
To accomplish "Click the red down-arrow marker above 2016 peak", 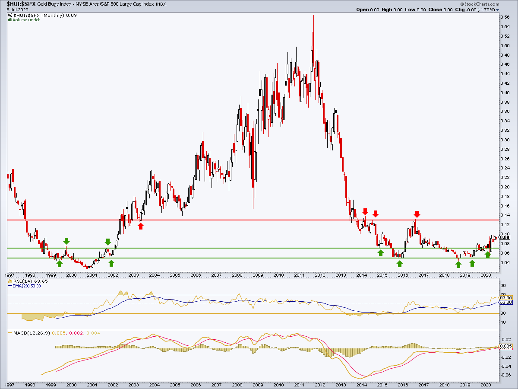I will pos(417,214).
